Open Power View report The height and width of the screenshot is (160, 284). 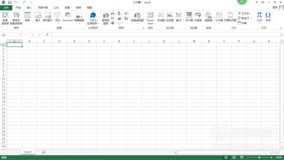(150, 18)
